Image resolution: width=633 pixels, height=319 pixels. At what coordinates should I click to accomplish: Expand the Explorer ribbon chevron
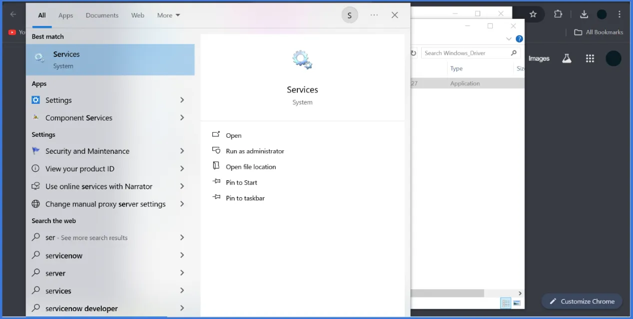pyautogui.click(x=509, y=39)
